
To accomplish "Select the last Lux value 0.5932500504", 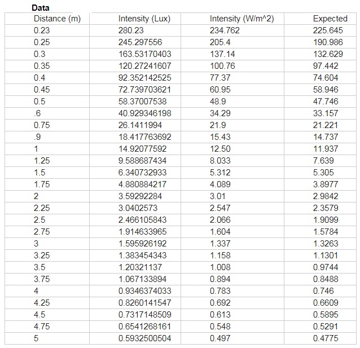I will [144, 338].
